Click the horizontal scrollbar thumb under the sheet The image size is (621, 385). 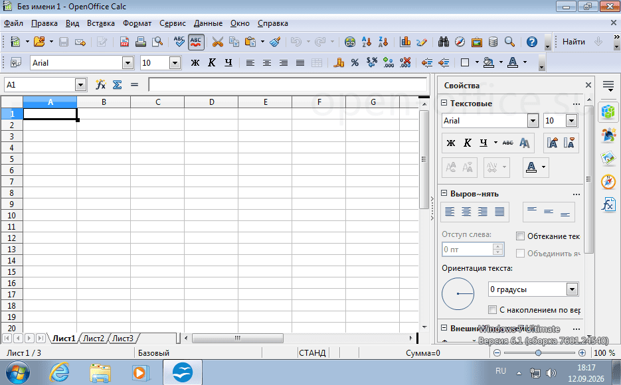tap(238, 339)
